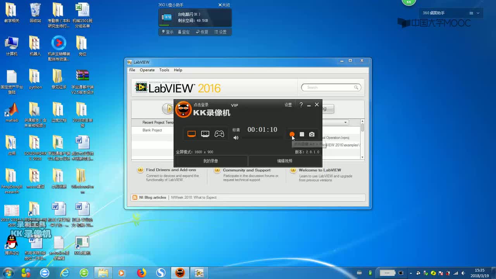Select game recording mode gamepad icon
The width and height of the screenshot is (496, 279).
219,134
